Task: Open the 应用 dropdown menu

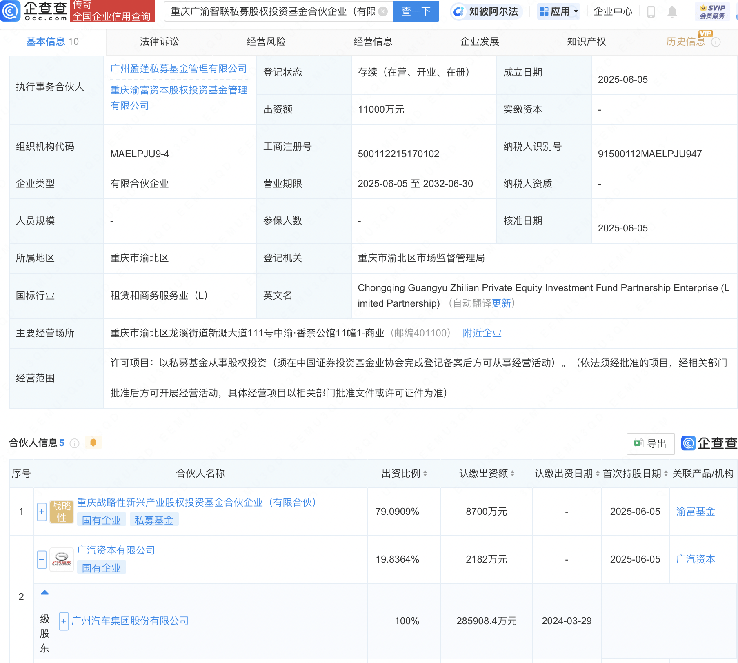Action: point(558,11)
